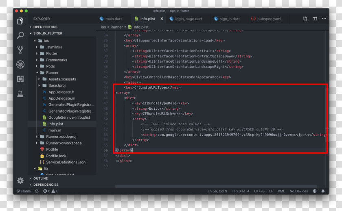The width and height of the screenshot is (342, 211).
Task: Expand the .symlinks folder
Action: (x=54, y=47)
